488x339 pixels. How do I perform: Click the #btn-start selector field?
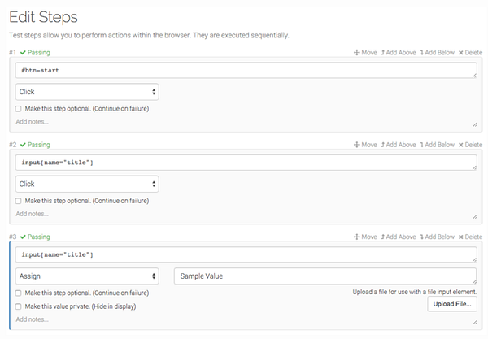tap(246, 70)
